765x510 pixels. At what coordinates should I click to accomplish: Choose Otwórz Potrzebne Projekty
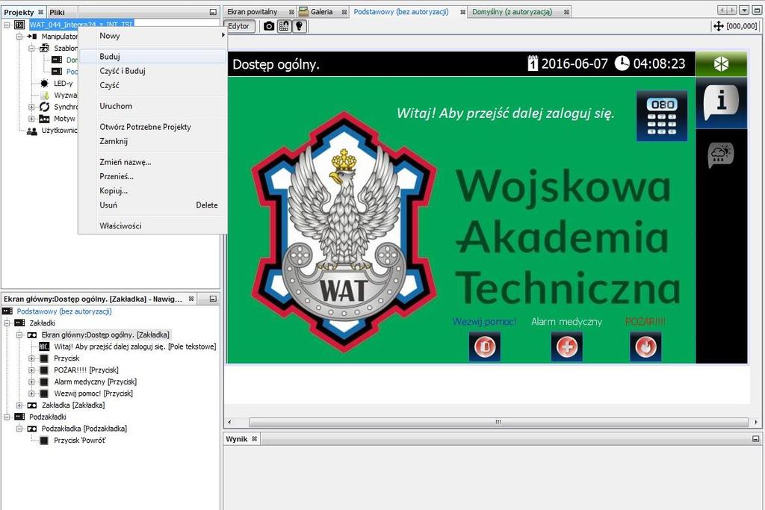[x=152, y=127]
